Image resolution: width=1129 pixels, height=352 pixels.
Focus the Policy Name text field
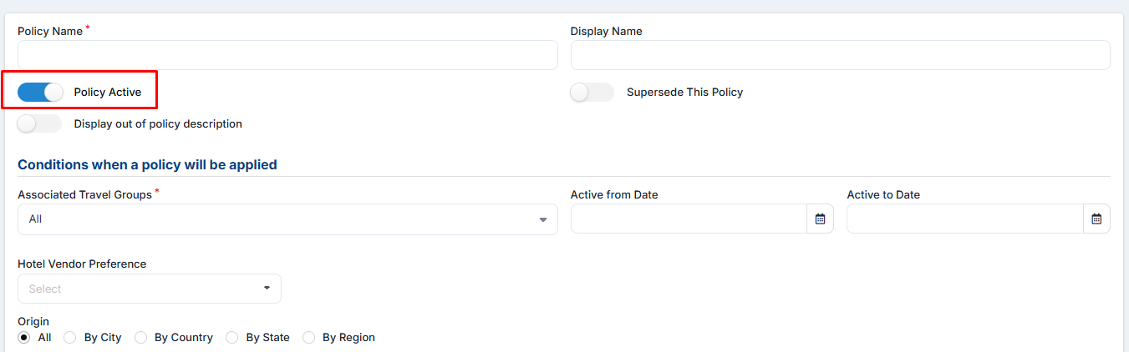[x=287, y=55]
